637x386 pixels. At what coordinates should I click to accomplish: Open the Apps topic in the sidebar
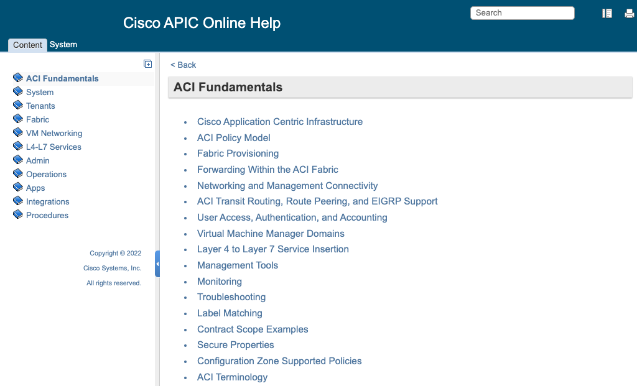click(35, 188)
